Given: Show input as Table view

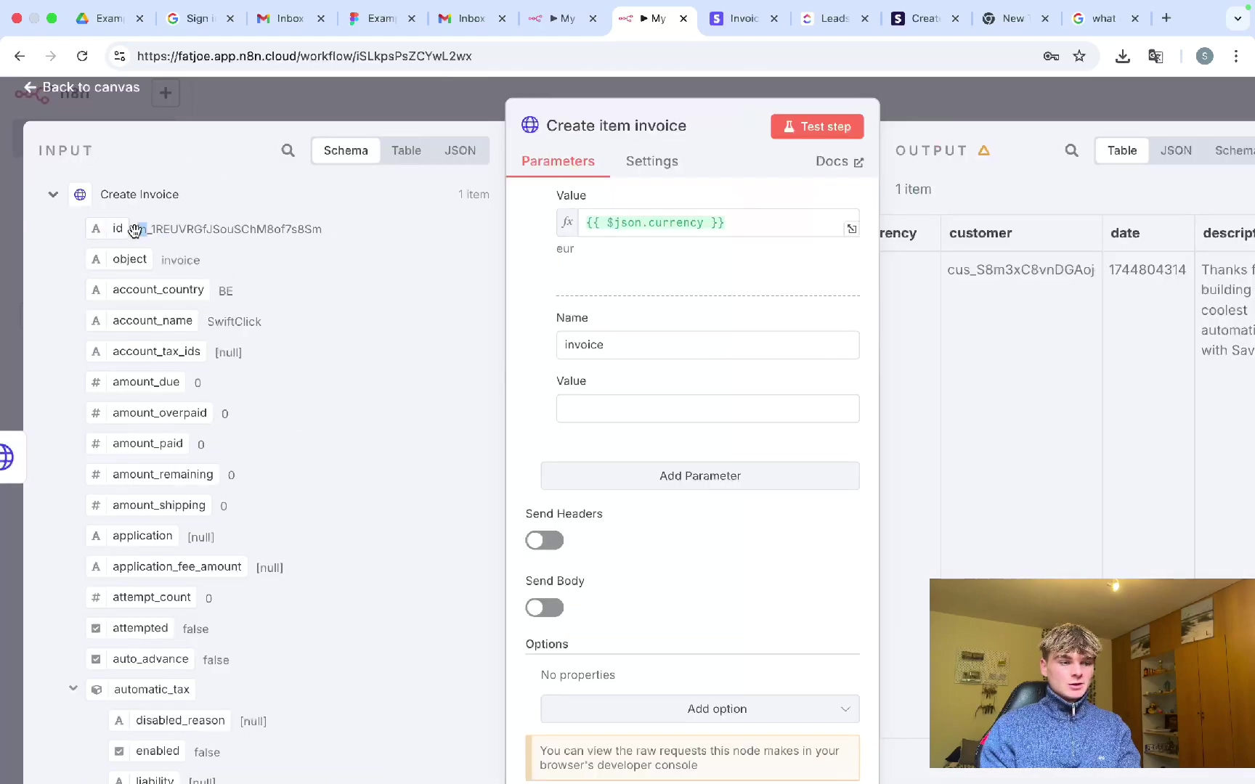Looking at the screenshot, I should click(x=406, y=150).
